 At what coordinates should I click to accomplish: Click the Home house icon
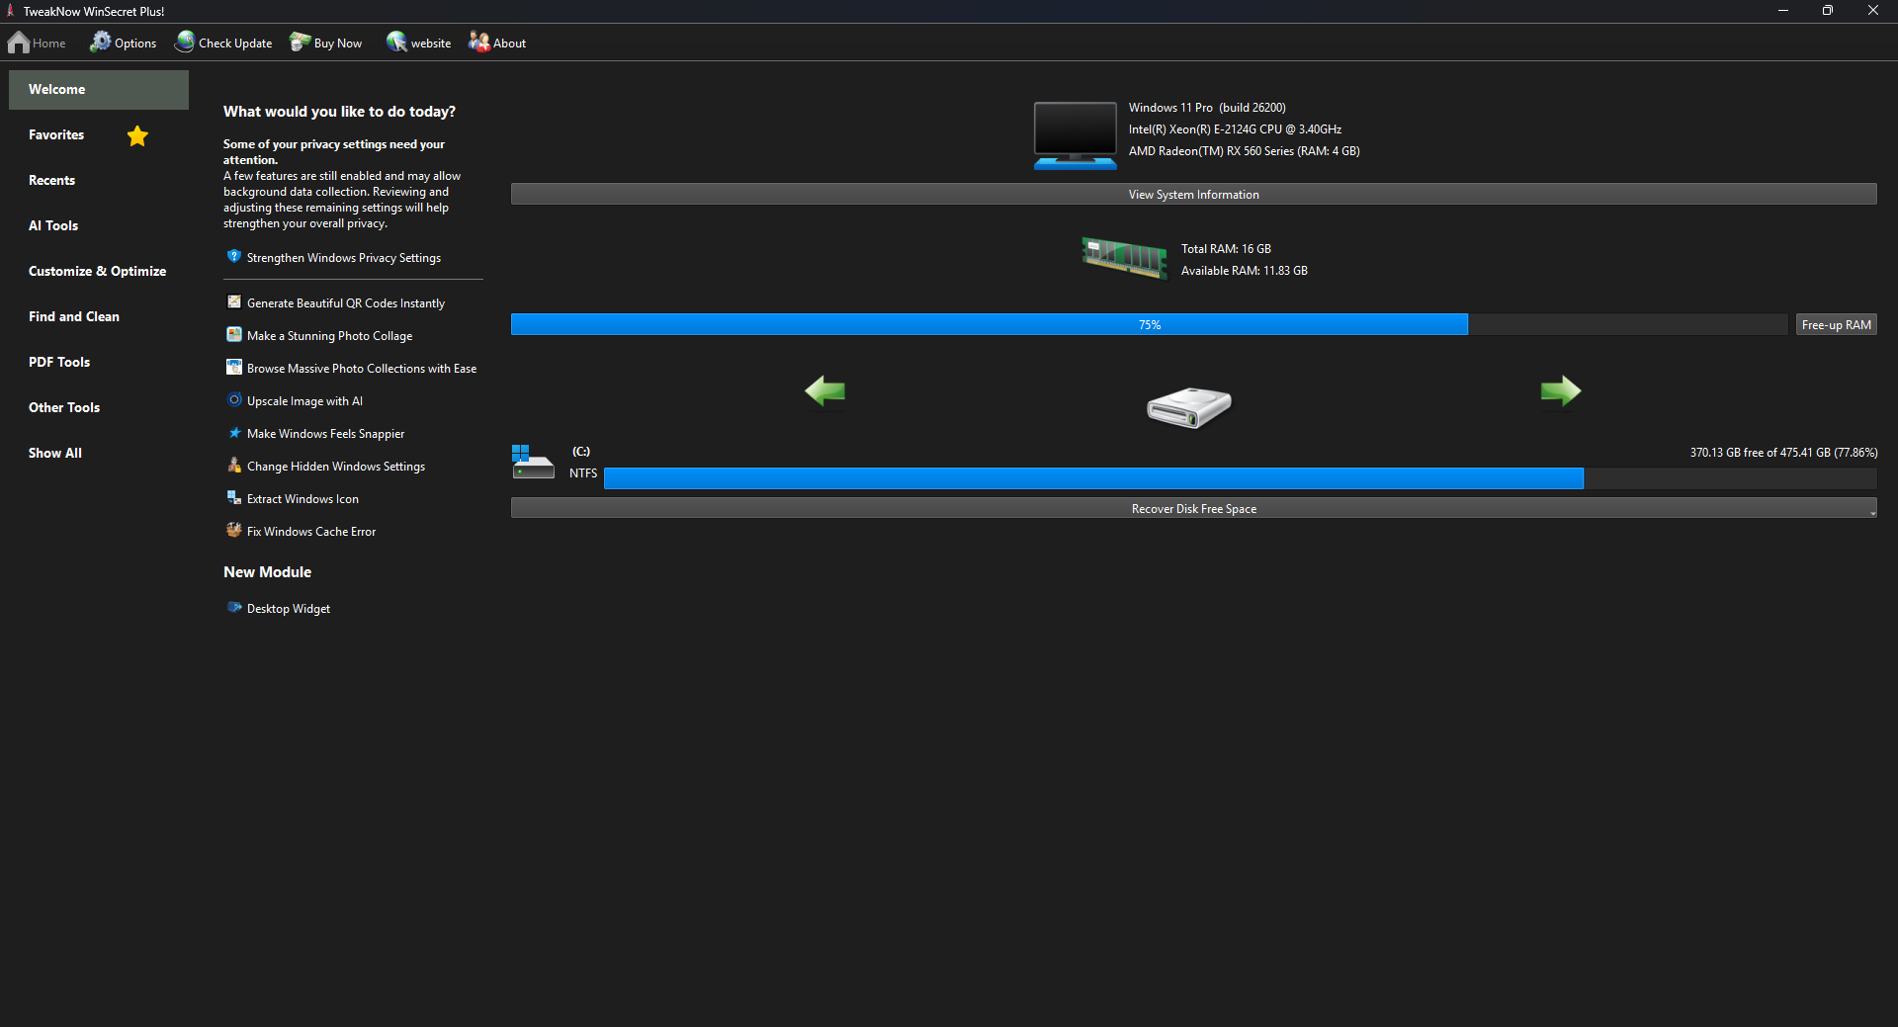tap(19, 43)
